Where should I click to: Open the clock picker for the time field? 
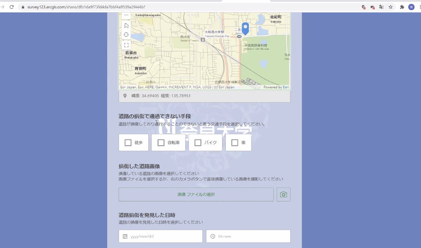pos(213,236)
